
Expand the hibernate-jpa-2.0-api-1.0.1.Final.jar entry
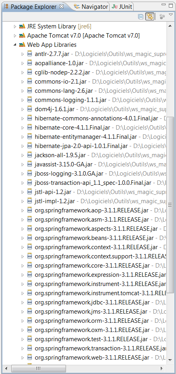[23, 146]
